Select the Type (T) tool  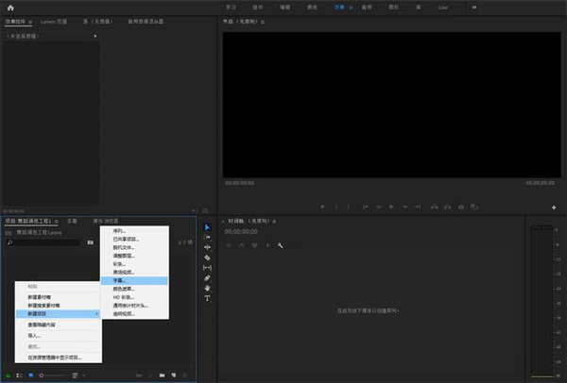tap(207, 298)
